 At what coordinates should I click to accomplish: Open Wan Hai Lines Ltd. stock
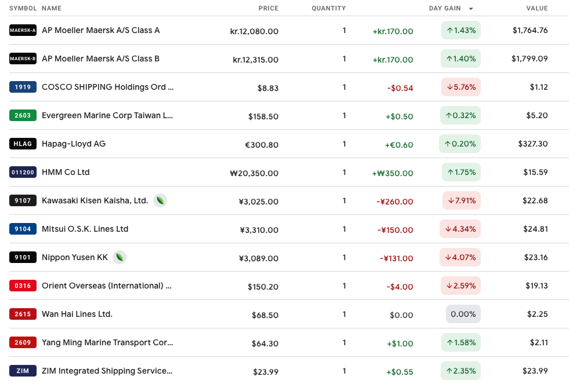77,314
